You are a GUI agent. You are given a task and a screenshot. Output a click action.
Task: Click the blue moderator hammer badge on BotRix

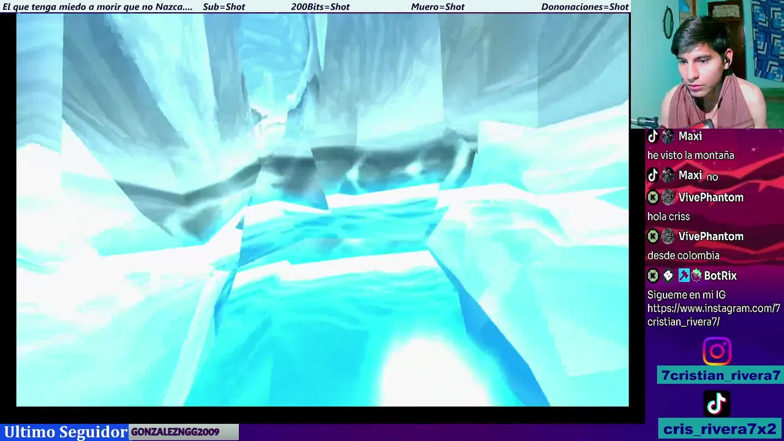point(684,276)
